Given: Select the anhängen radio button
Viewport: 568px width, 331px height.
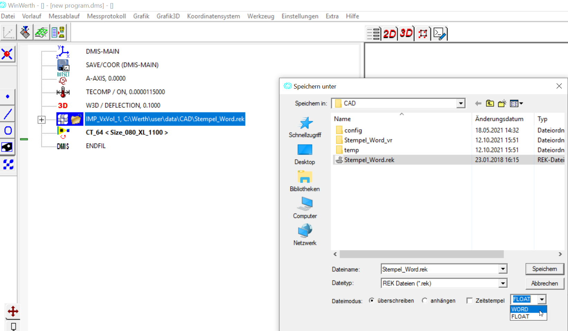Looking at the screenshot, I should pyautogui.click(x=424, y=301).
